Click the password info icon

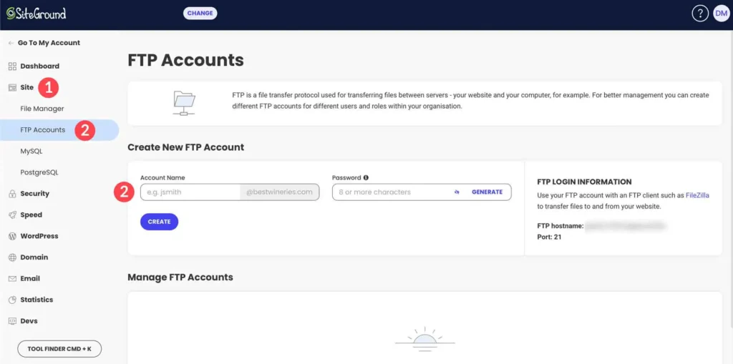point(366,177)
